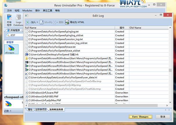
Task: Click the search magnifier icon in Revo window
Action: coord(8,35)
